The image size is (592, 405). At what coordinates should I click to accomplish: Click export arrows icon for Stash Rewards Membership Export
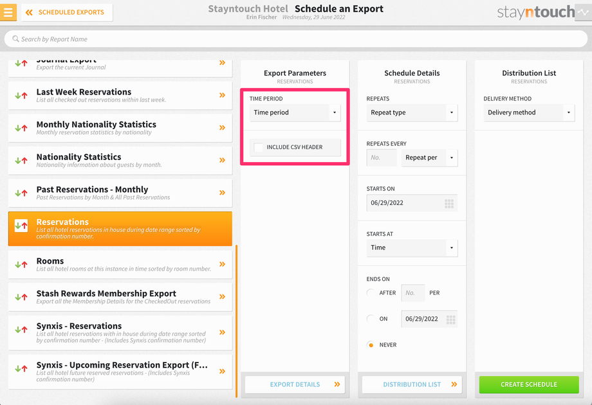point(21,297)
